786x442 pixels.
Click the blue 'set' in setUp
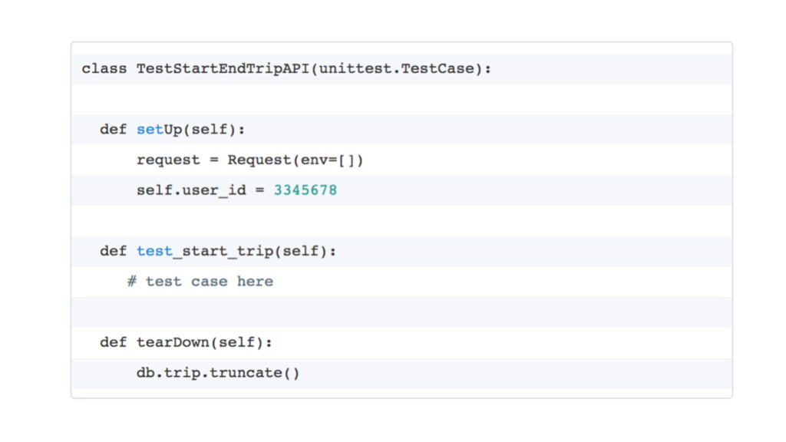click(150, 129)
